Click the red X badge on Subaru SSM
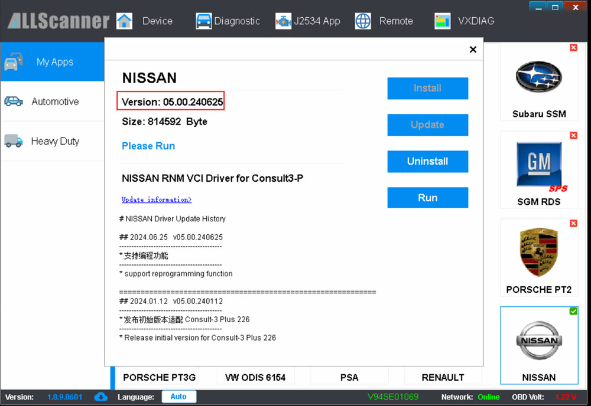The image size is (591, 406). [573, 48]
